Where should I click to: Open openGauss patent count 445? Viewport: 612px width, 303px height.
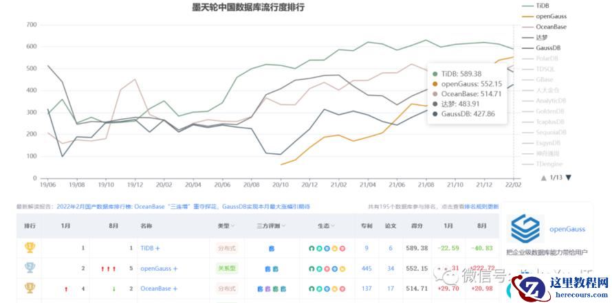click(367, 269)
